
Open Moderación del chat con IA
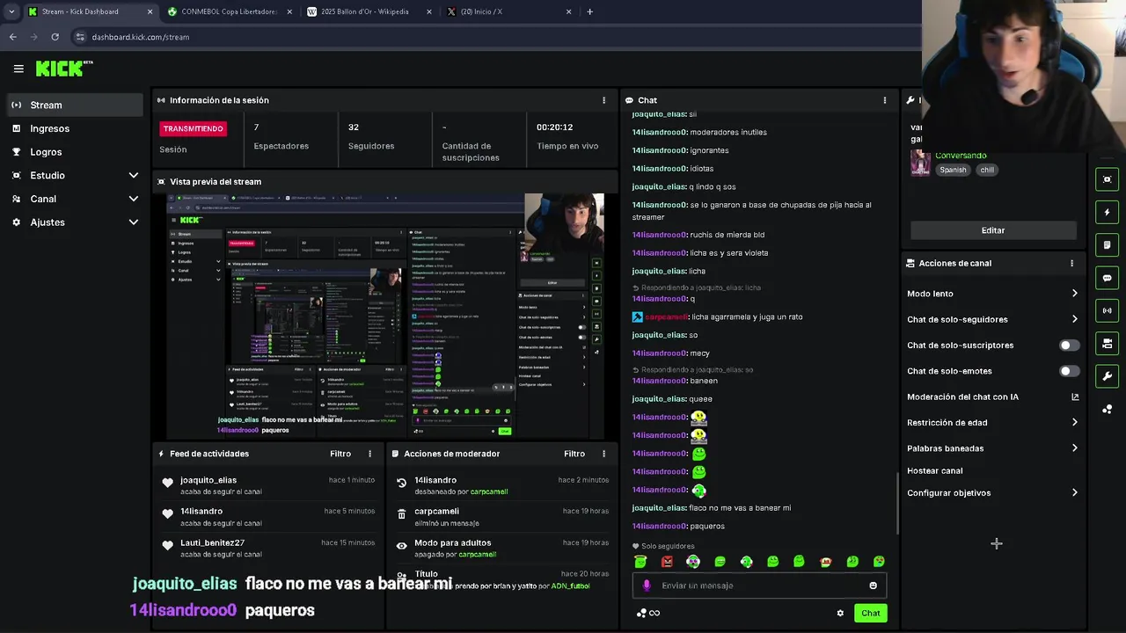pyautogui.click(x=993, y=397)
